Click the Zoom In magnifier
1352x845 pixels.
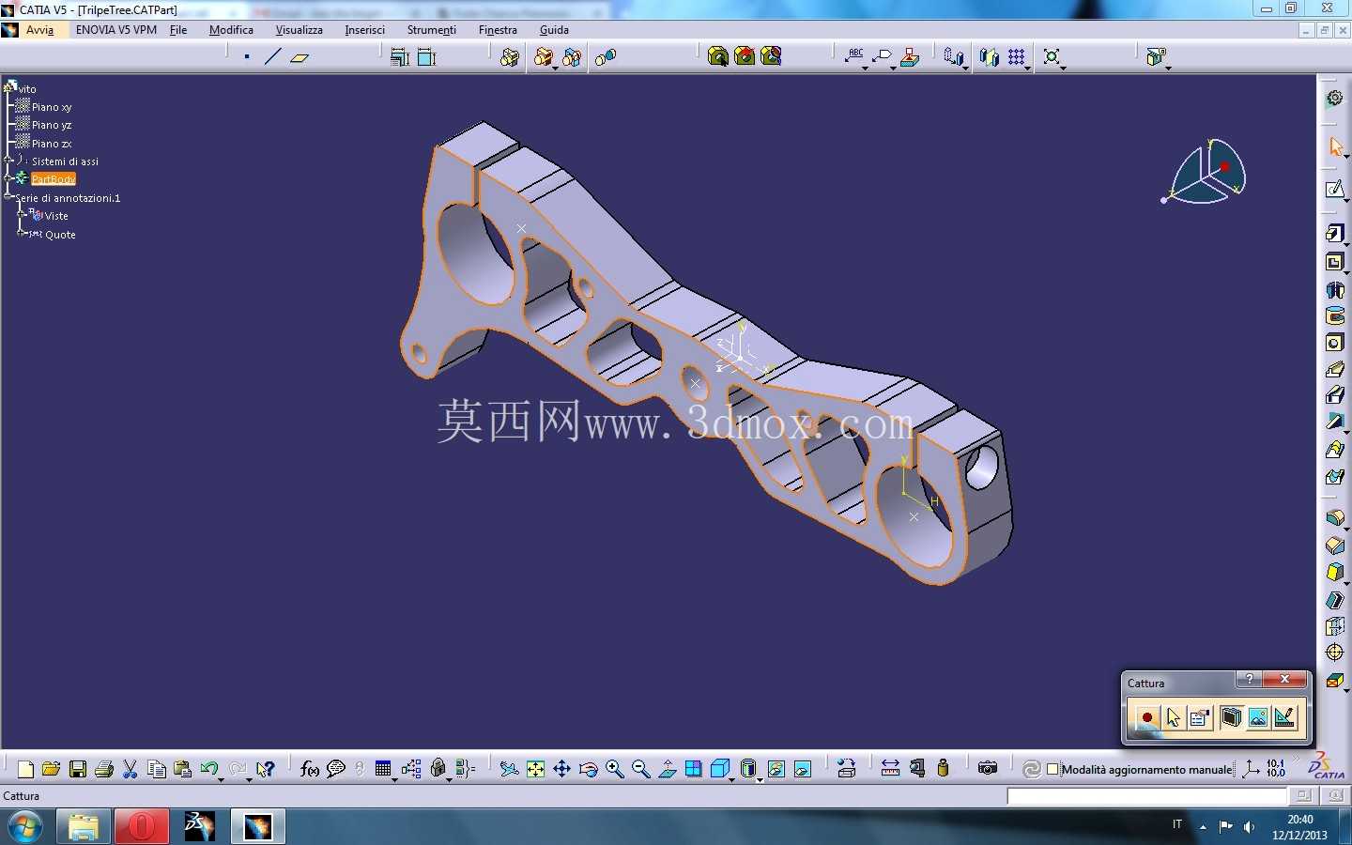(615, 769)
